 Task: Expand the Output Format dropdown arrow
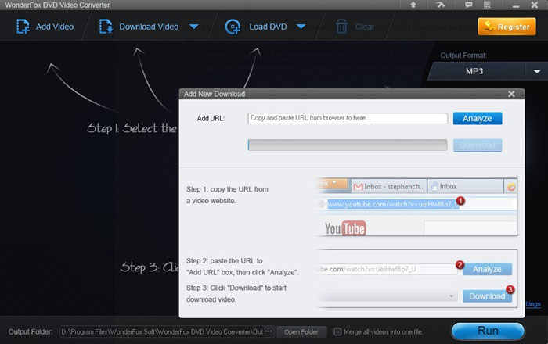point(537,71)
